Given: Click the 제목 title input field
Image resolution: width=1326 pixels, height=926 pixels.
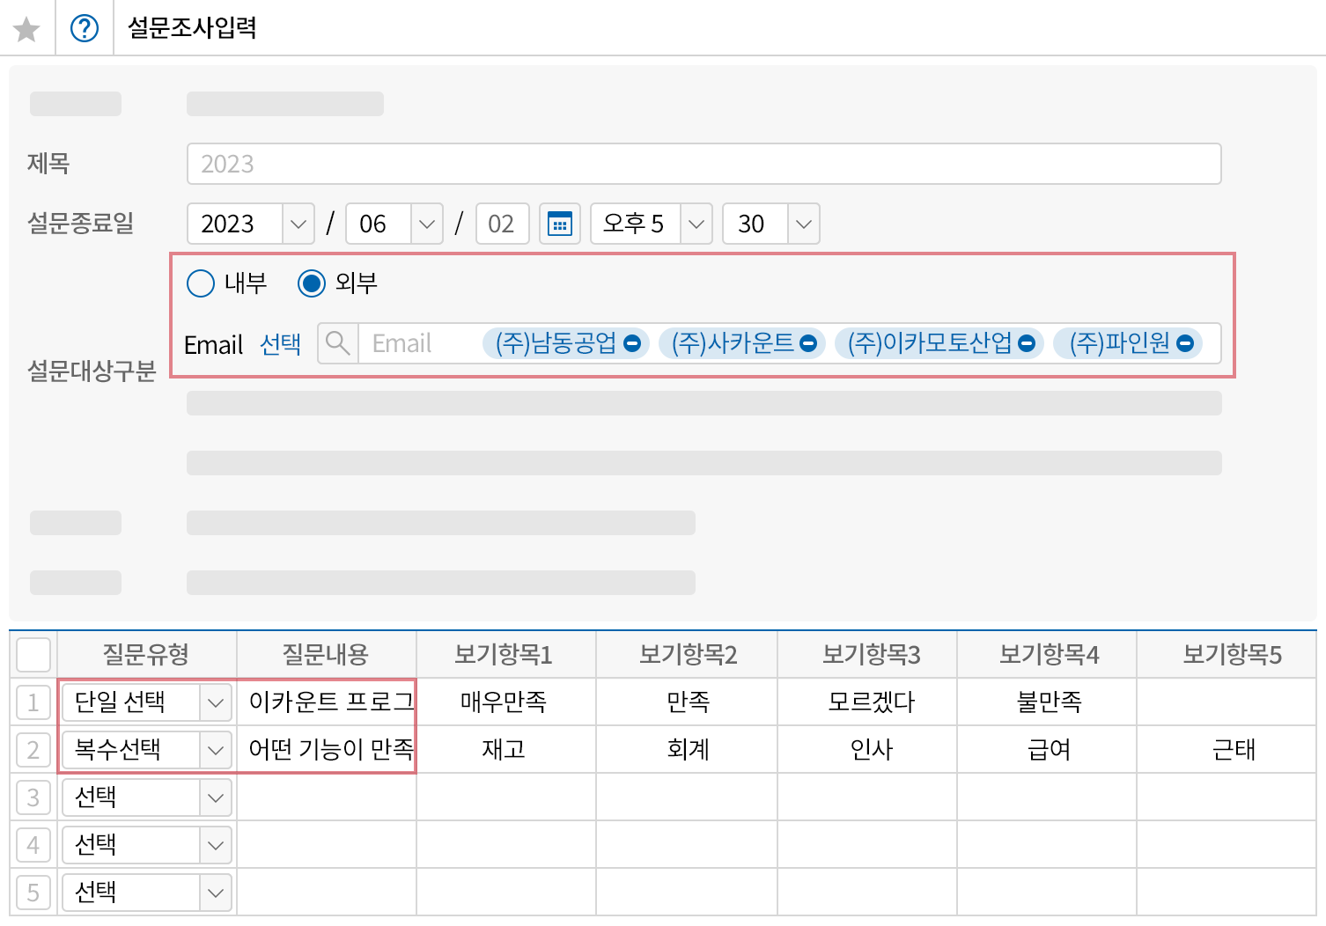Looking at the screenshot, I should (x=703, y=164).
